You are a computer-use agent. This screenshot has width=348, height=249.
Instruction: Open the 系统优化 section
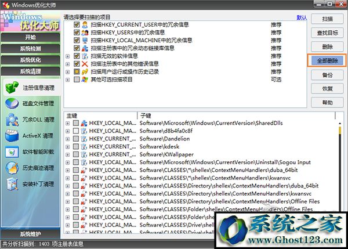(x=30, y=60)
